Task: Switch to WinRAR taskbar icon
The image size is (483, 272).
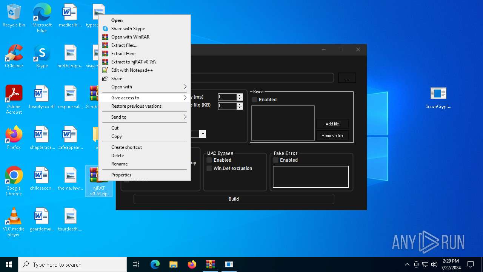Action: pos(210,264)
